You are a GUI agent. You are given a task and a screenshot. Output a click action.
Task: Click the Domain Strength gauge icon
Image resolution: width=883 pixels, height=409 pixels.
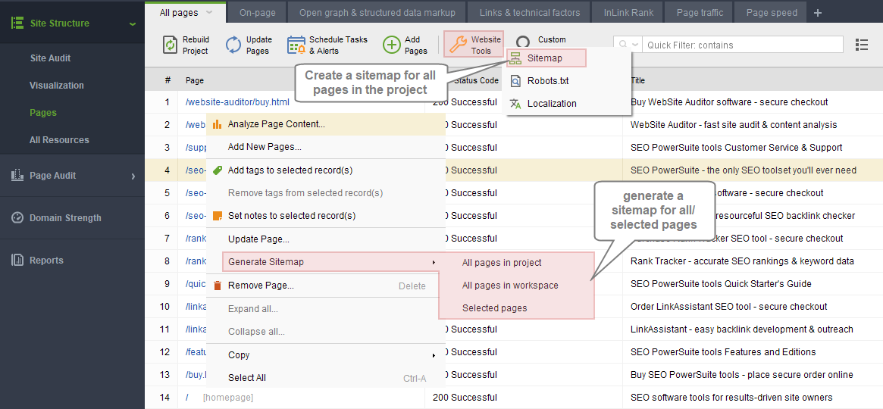[17, 217]
